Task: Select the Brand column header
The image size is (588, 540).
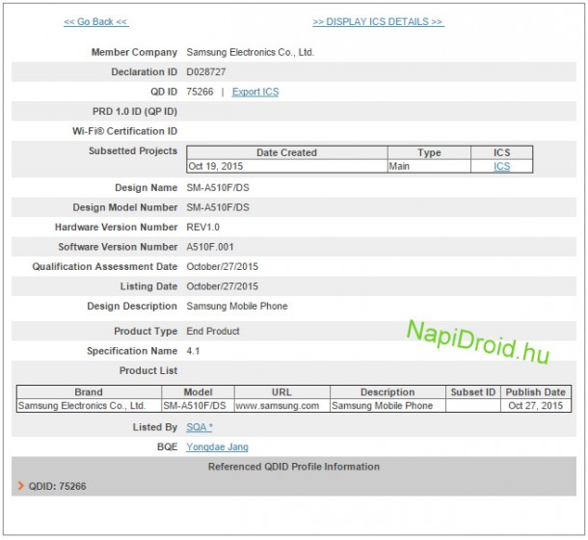Action: point(88,392)
